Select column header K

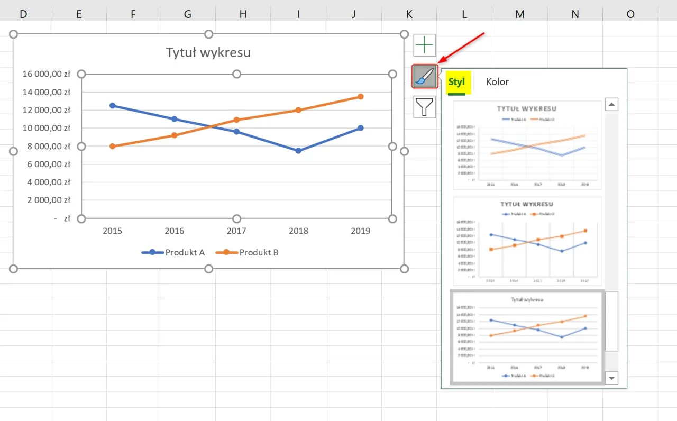point(409,14)
